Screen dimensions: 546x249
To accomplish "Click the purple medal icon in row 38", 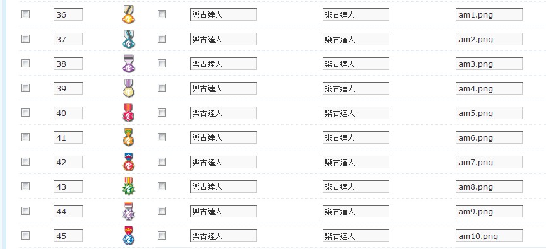I will (129, 64).
